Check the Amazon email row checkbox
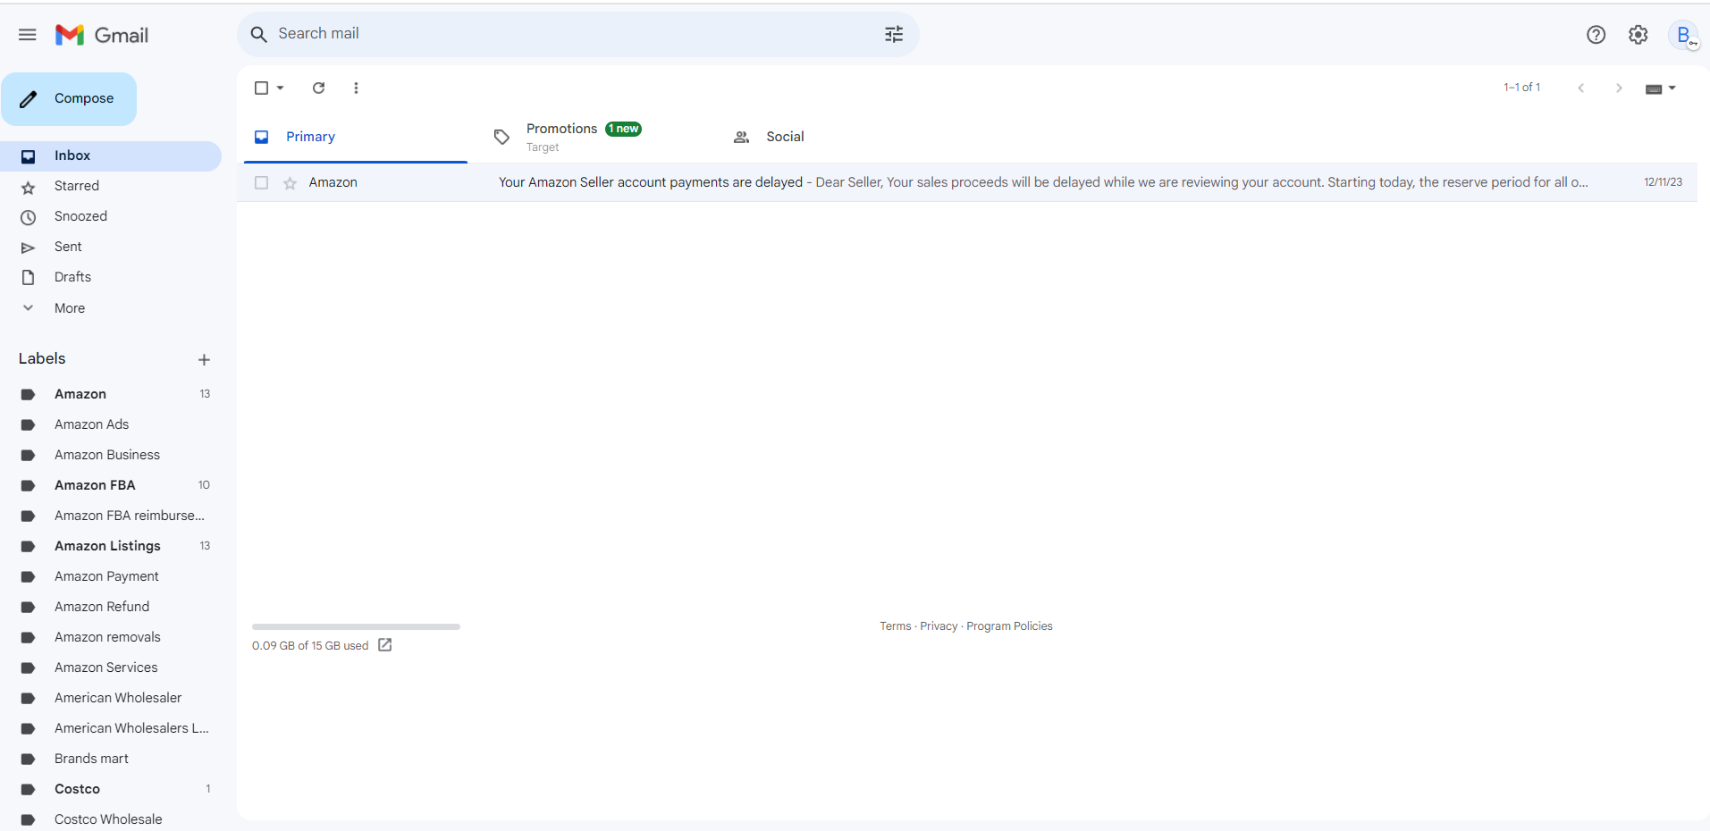The width and height of the screenshot is (1710, 831). [x=261, y=182]
